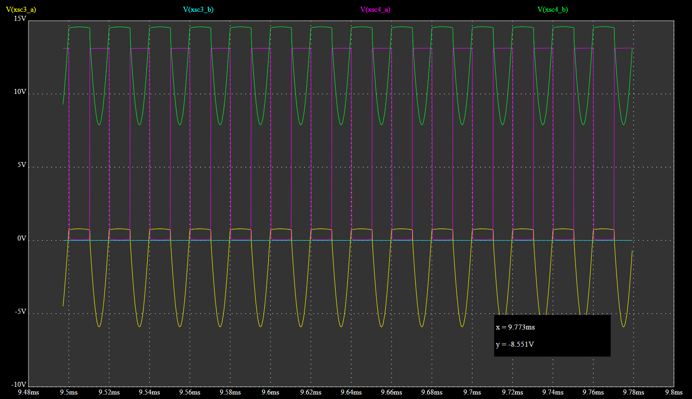Select the 9.6ms tick on the horizontal axis

pyautogui.click(x=270, y=392)
